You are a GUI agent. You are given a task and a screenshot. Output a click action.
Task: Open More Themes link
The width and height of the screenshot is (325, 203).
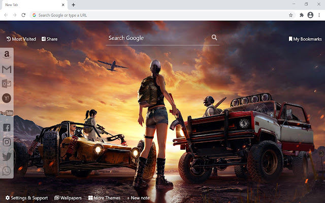(x=104, y=198)
